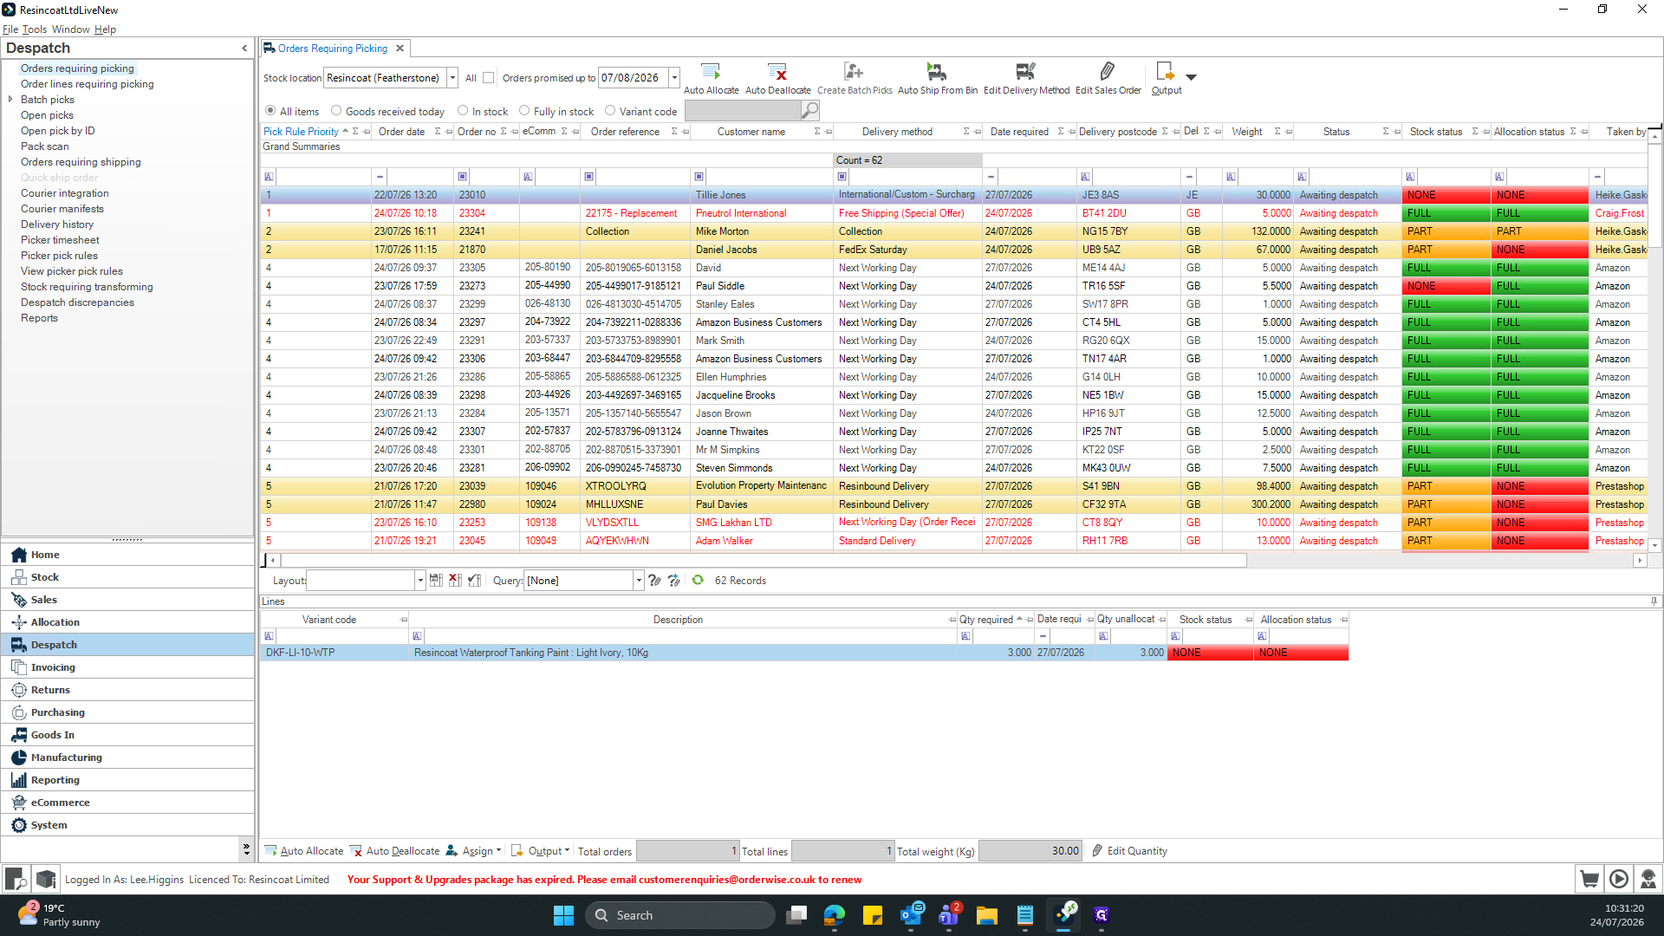Screen dimensions: 1664x936
Task: Open Microsoft Edge from taskbar
Action: [835, 915]
